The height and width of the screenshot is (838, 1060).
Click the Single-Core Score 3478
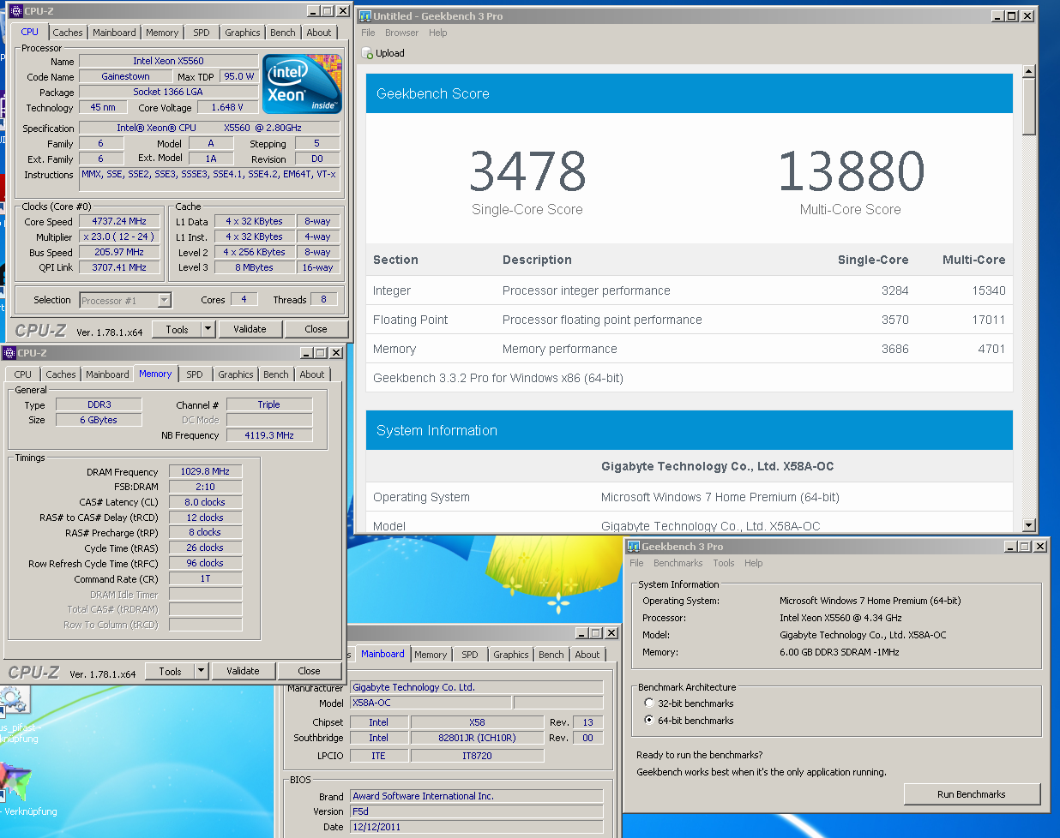pos(527,171)
